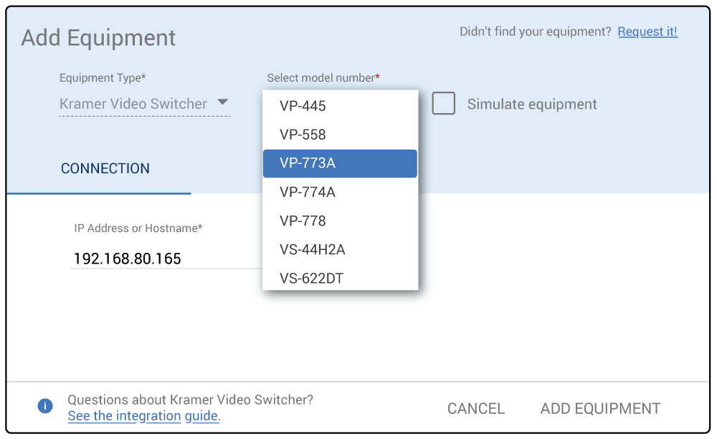
Task: Click the 'Add Equipment' dialog title
Action: pyautogui.click(x=98, y=38)
